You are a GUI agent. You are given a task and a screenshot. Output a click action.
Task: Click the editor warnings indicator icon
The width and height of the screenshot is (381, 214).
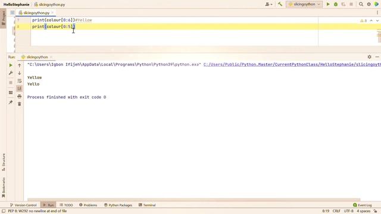(364, 21)
